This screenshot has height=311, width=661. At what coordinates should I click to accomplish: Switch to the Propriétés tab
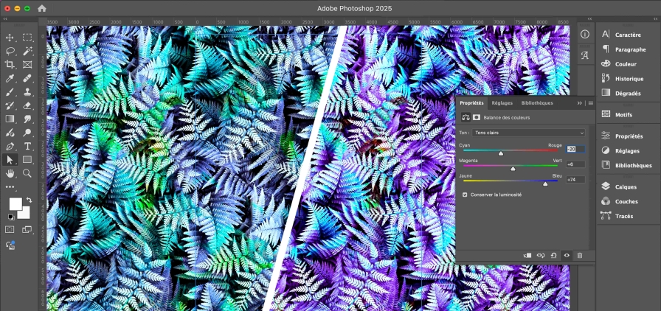(471, 103)
